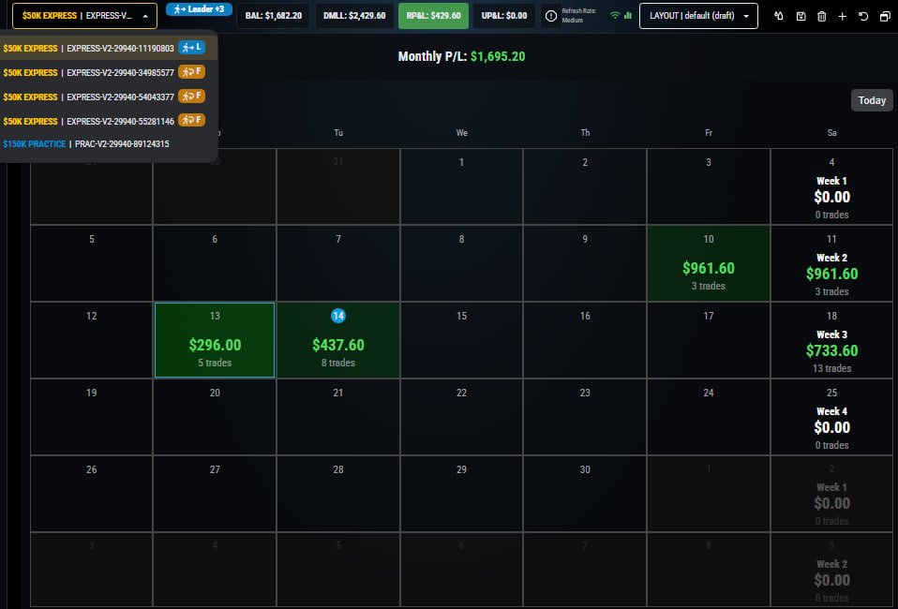This screenshot has height=609, width=898.
Task: Click calendar day 9
Action: (x=585, y=263)
